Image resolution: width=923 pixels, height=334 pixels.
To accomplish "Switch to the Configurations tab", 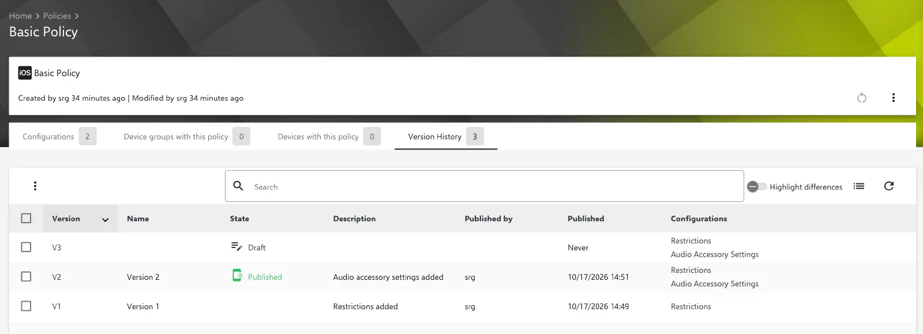I will click(x=59, y=137).
